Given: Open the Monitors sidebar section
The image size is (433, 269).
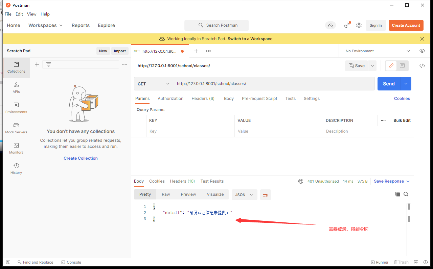Looking at the screenshot, I should pos(16,149).
